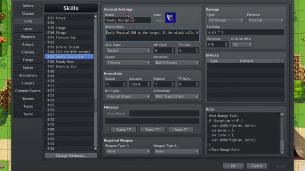Go to the Enemies tab
Image resolution: width=305 pixels, height=171 pixels.
[28, 52]
